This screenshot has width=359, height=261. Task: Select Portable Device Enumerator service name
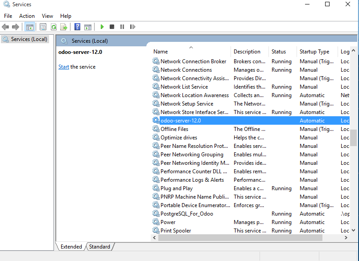coord(195,205)
